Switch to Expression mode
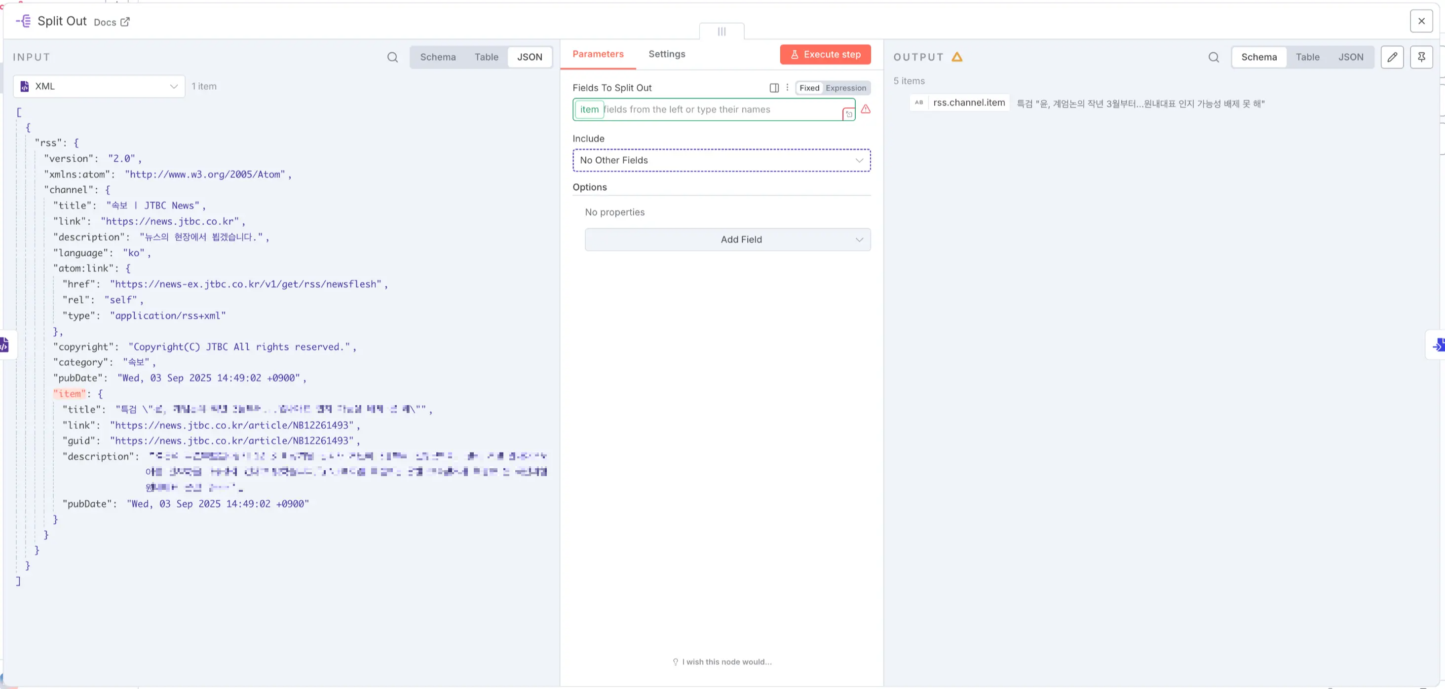 click(x=846, y=88)
